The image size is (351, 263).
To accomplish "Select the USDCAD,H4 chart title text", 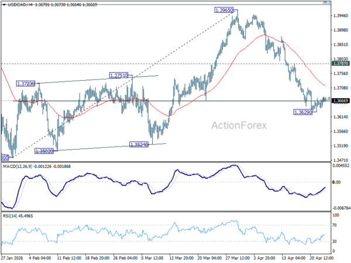I will 20,5.
